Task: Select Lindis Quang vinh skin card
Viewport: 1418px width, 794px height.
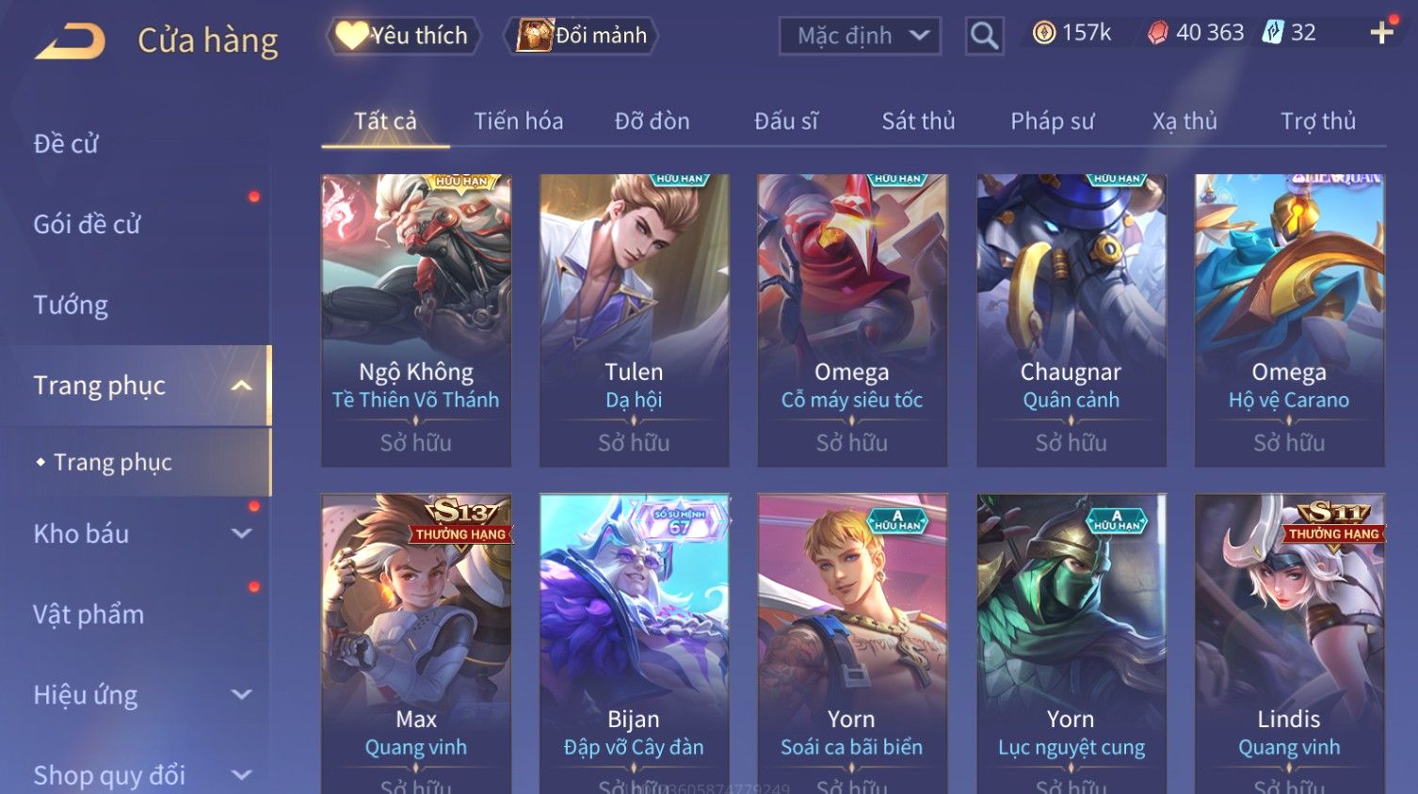Action: pos(1289,643)
